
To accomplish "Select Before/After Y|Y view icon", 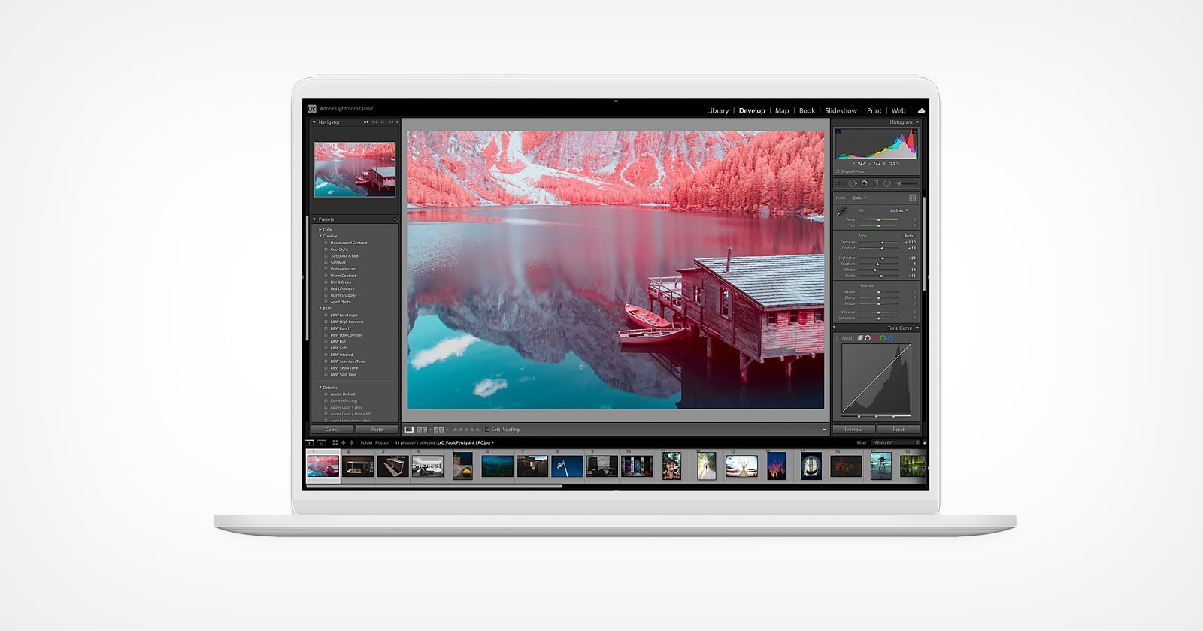I will tap(439, 430).
